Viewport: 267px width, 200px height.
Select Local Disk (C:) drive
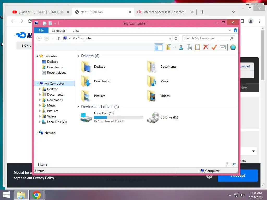112,117
